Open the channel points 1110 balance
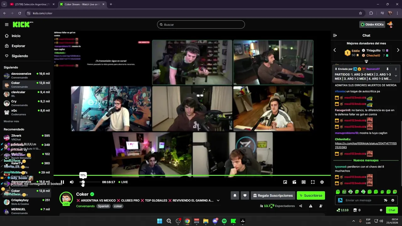402x226 pixels. [x=342, y=210]
